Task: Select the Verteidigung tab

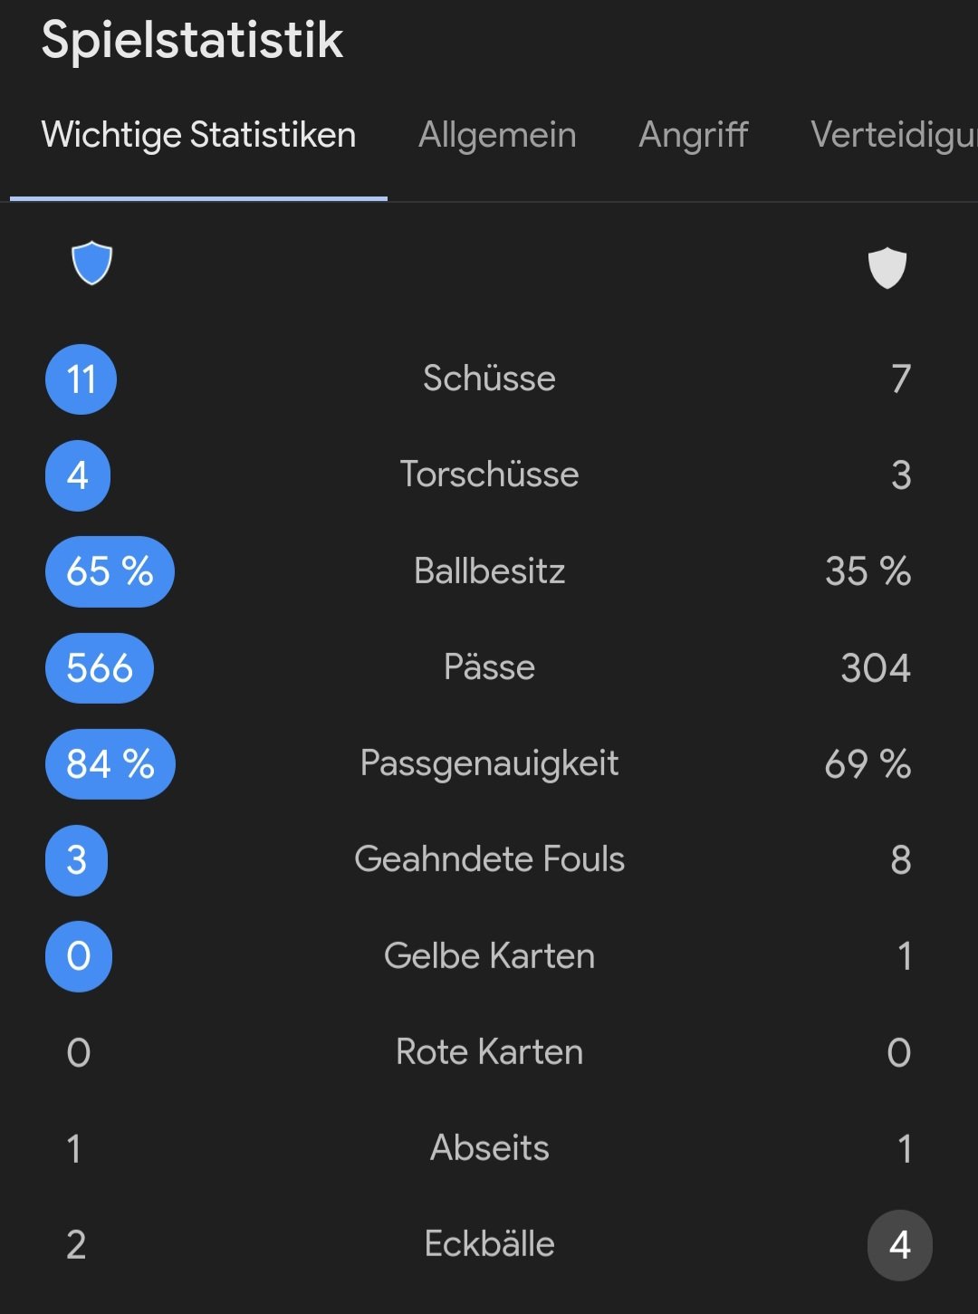Action: pos(894,135)
